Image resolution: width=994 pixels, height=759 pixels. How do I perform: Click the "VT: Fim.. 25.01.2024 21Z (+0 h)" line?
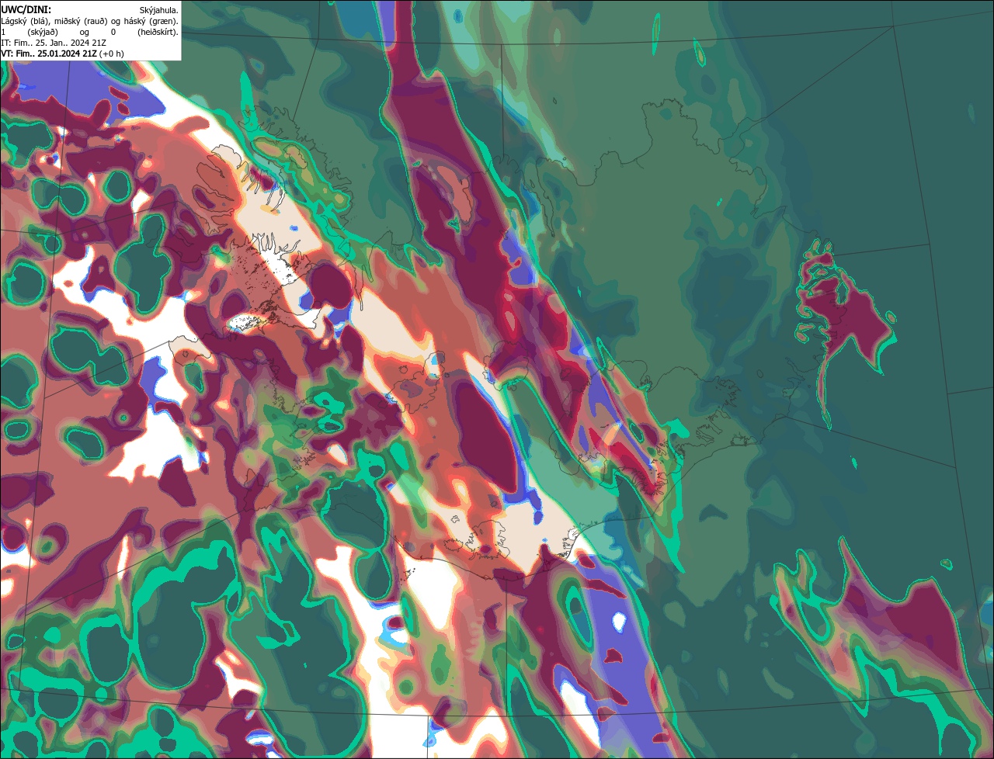point(63,54)
